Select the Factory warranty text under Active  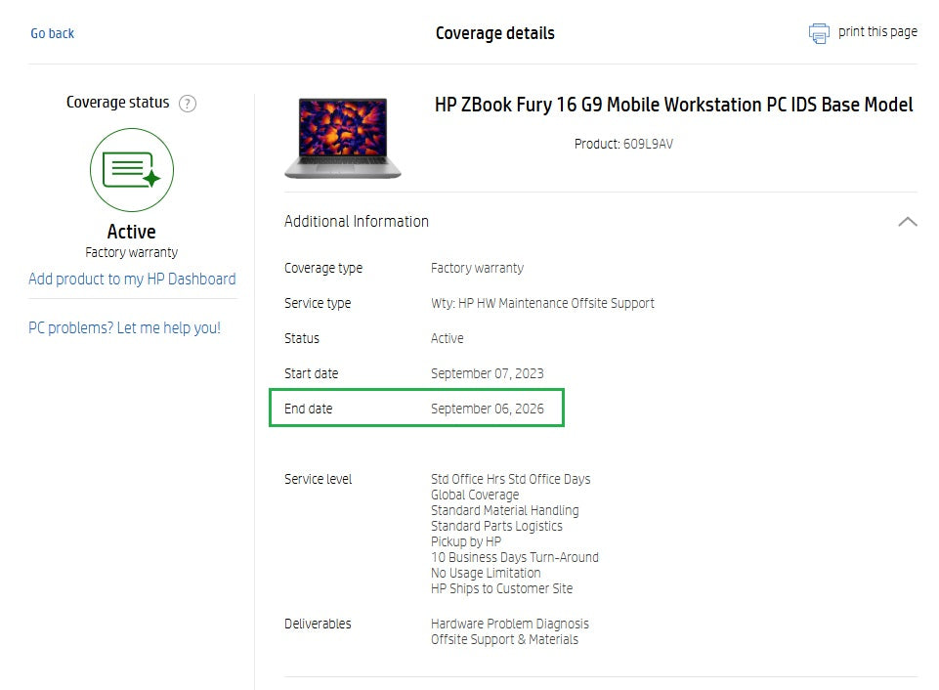(x=131, y=251)
